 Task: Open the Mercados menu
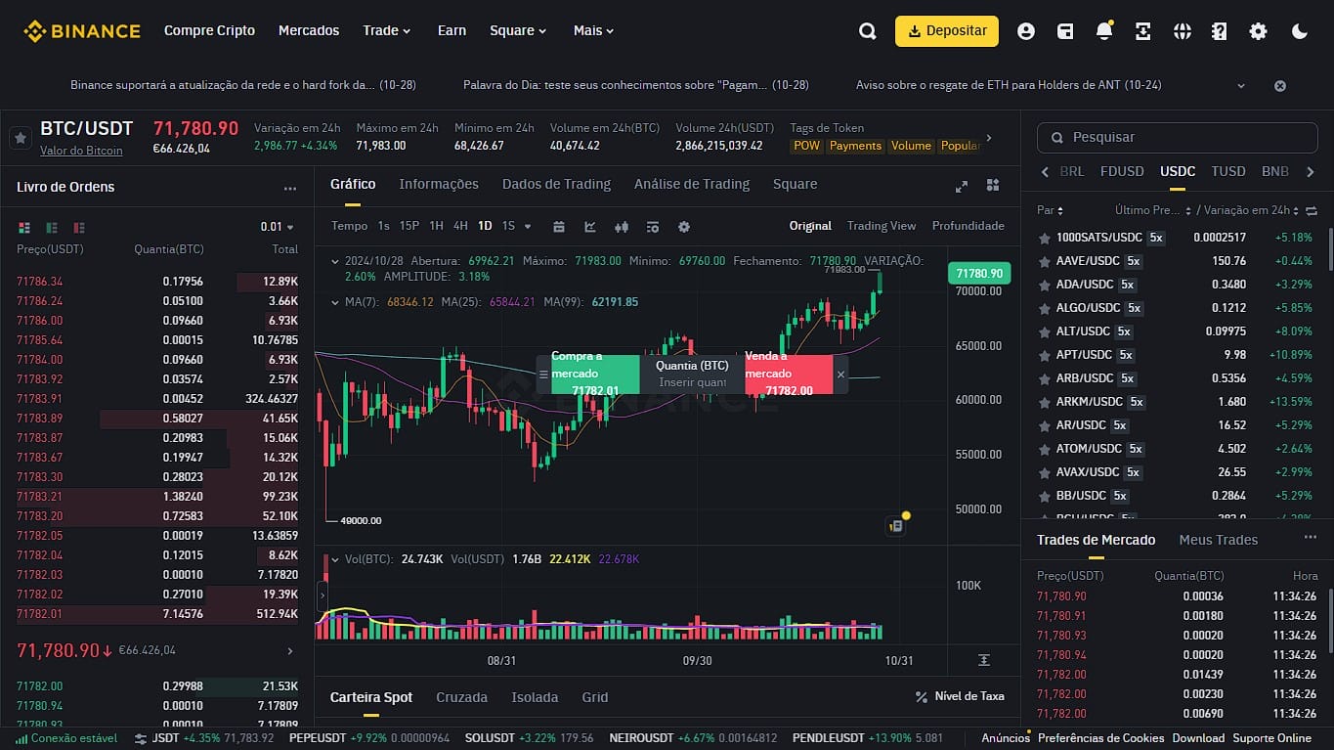(309, 30)
